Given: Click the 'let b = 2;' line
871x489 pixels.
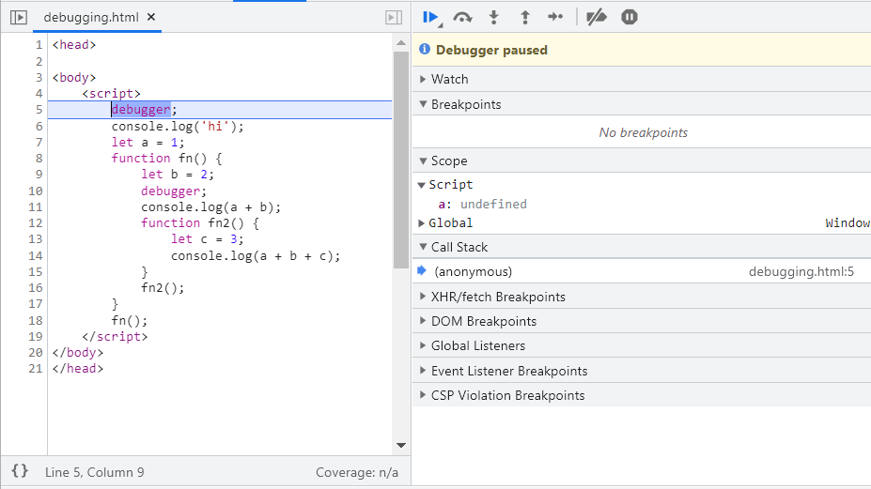Looking at the screenshot, I should [178, 175].
